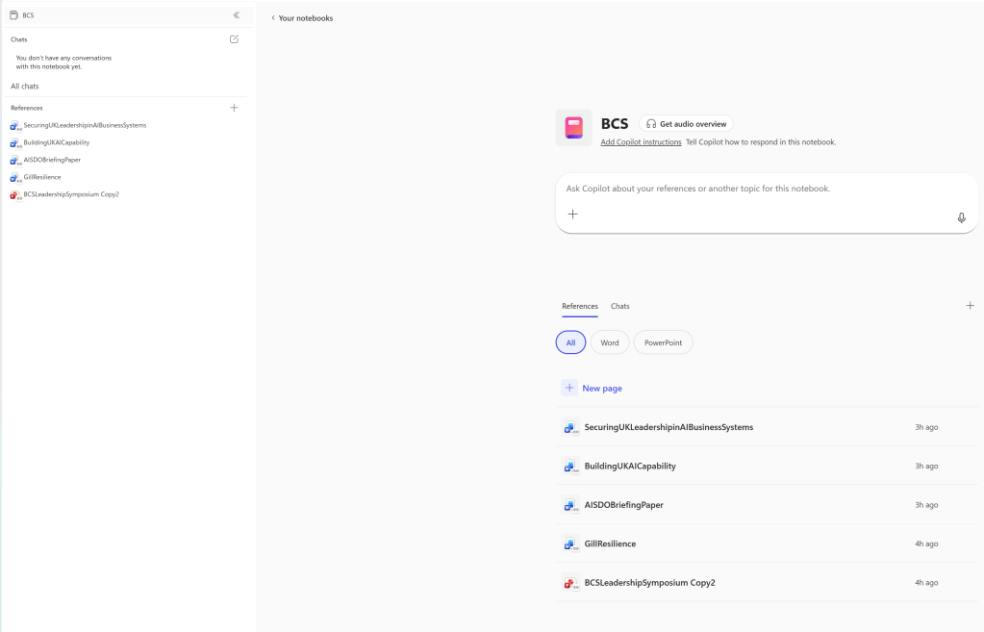Open All chats in sidebar
The image size is (984, 632).
(x=25, y=87)
